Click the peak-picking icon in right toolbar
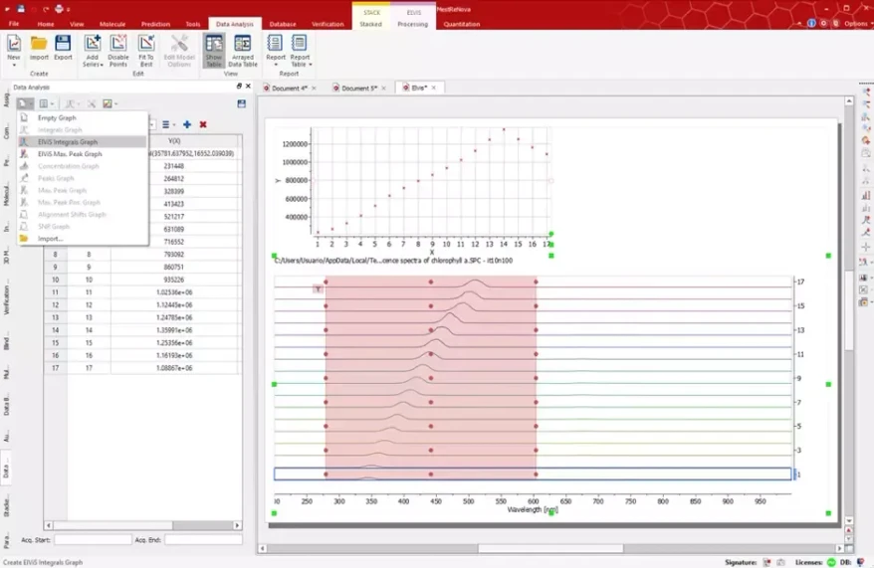Viewport: 874px width, 568px height. point(866,221)
